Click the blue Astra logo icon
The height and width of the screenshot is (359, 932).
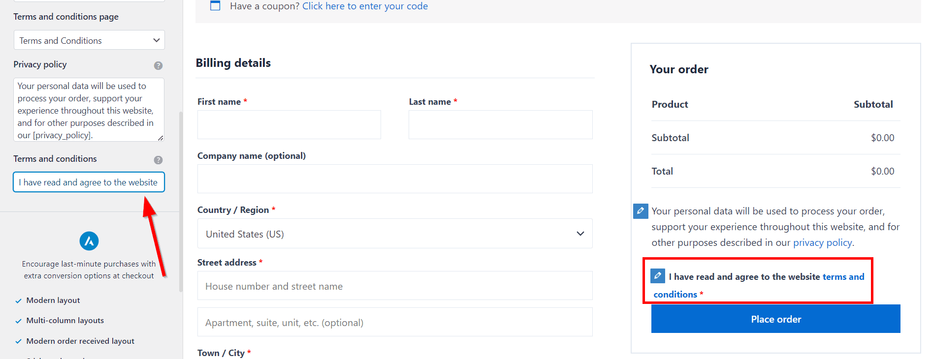[89, 241]
